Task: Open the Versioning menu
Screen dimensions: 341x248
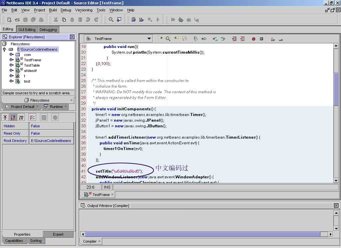Action: coord(84,10)
